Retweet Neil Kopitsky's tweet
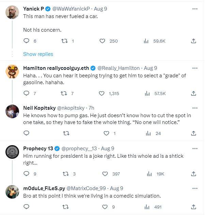 point(66,133)
